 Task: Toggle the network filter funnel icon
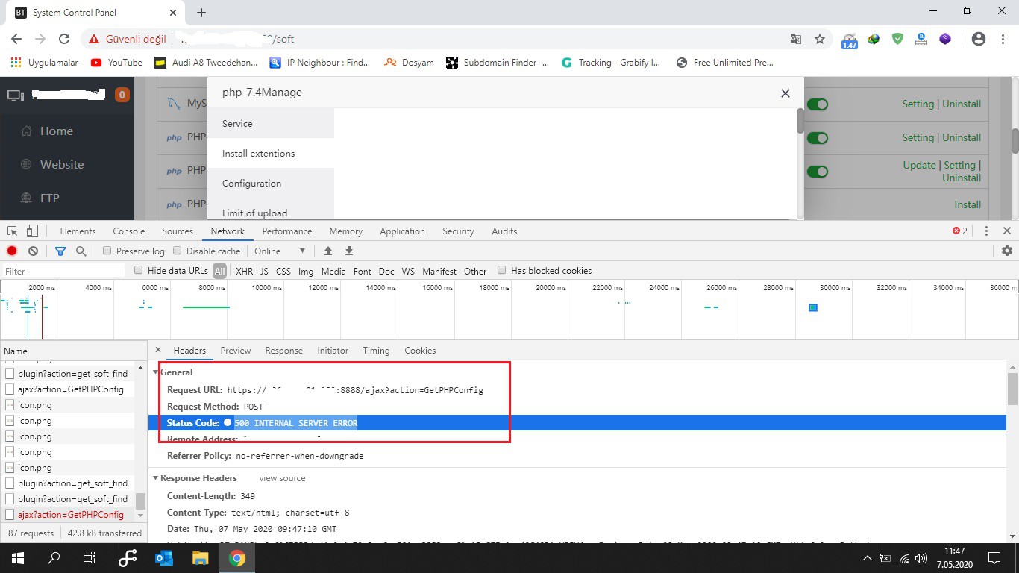60,251
